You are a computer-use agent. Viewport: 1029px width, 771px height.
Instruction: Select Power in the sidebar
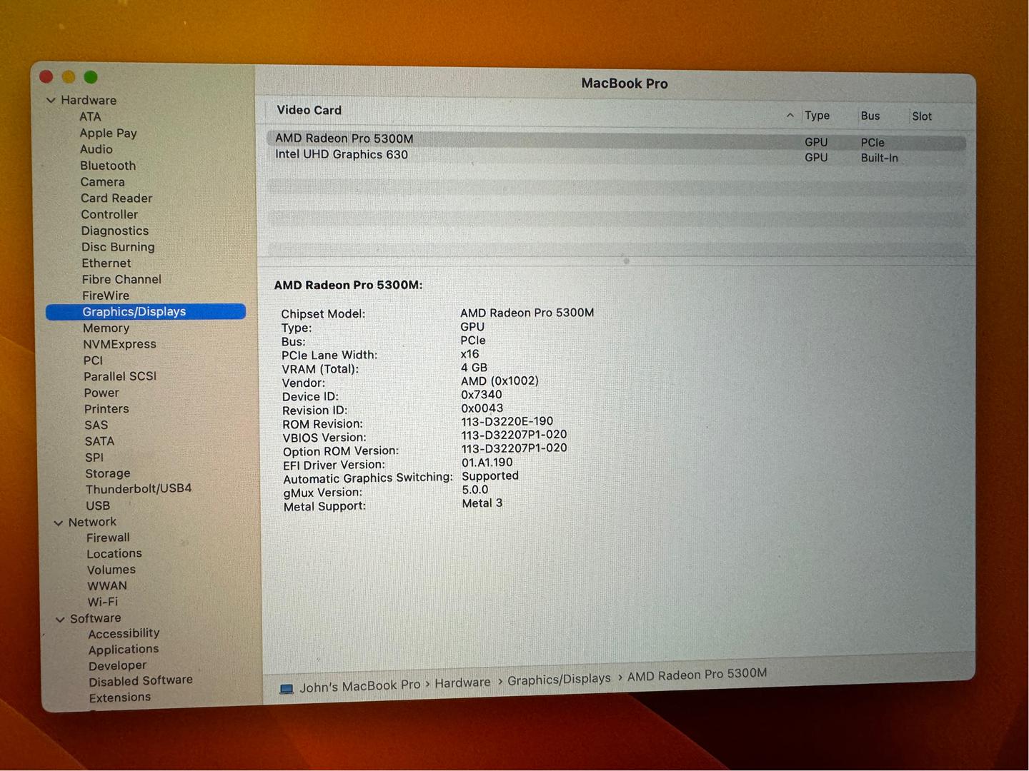[101, 393]
